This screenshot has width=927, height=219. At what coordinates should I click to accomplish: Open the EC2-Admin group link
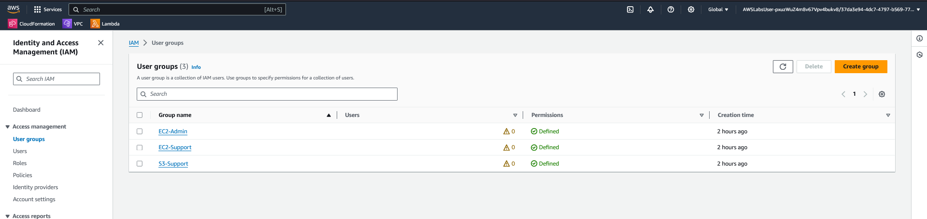point(173,131)
